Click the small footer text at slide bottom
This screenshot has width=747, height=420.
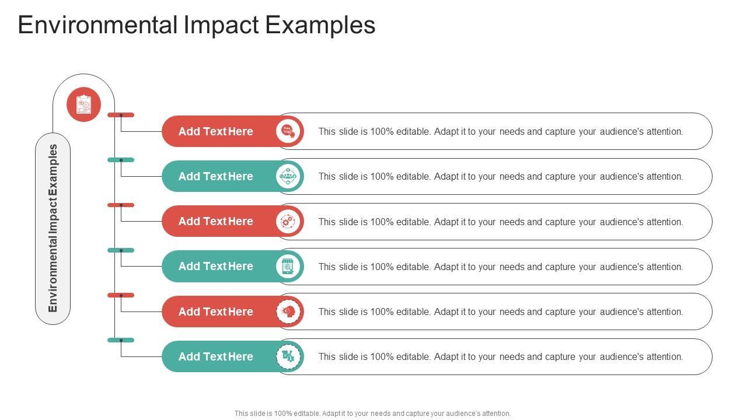[x=372, y=414]
